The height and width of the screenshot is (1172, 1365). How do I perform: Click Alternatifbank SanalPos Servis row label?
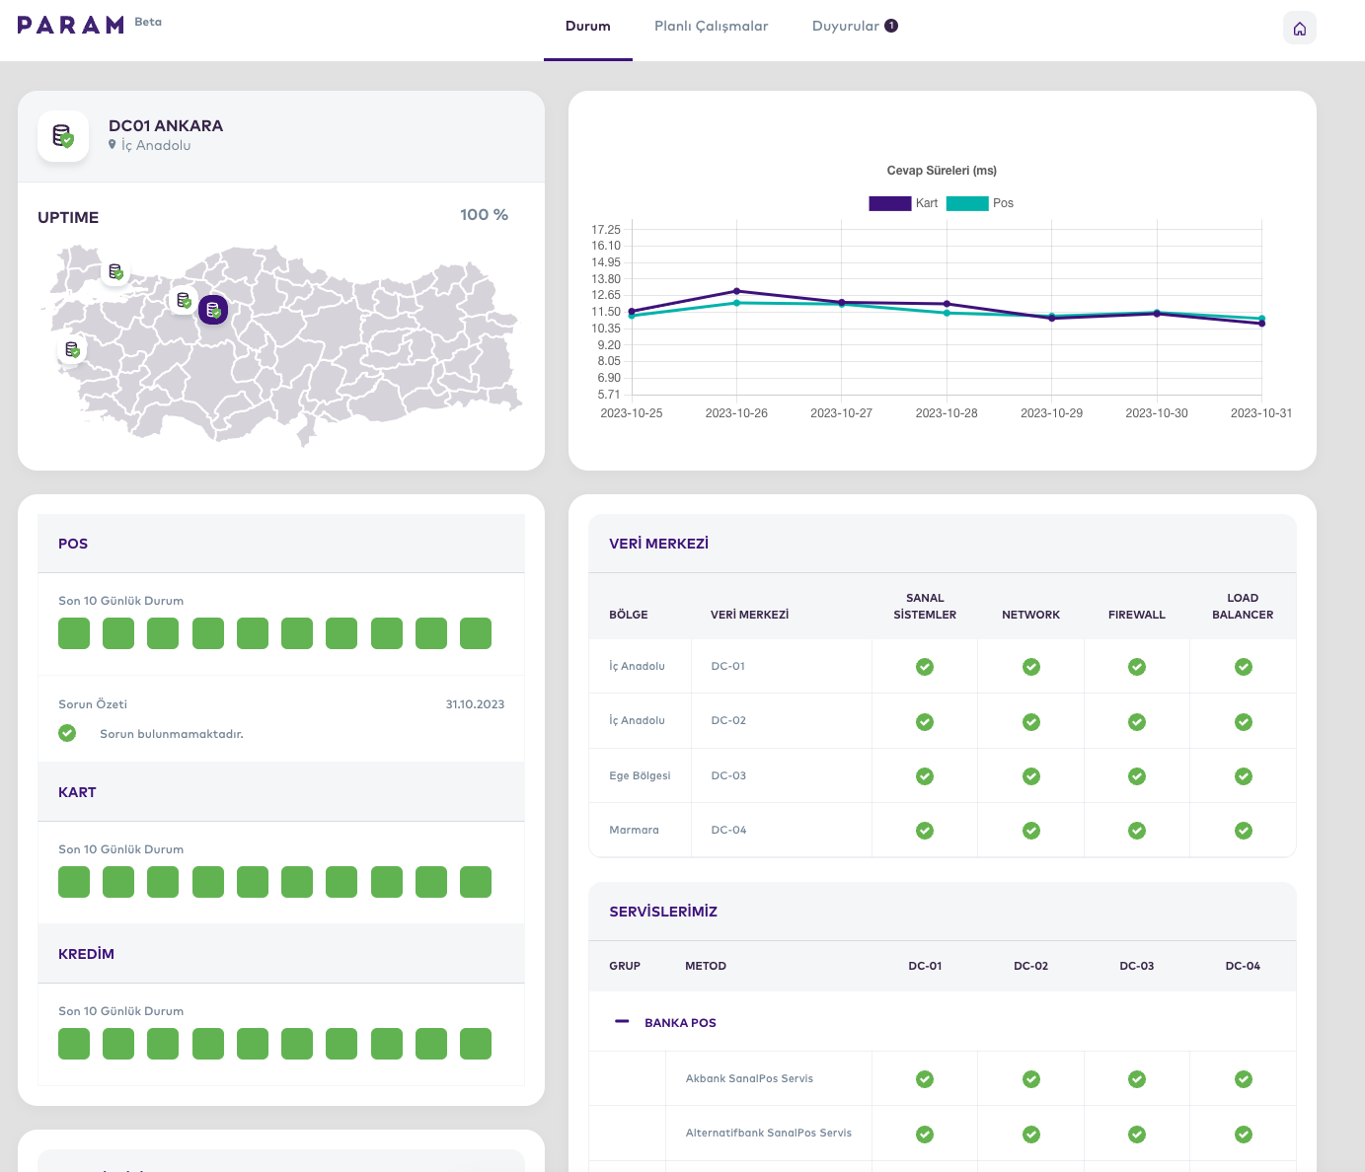point(768,1133)
